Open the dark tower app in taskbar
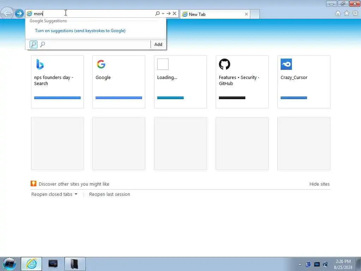The image size is (361, 271). click(x=75, y=264)
